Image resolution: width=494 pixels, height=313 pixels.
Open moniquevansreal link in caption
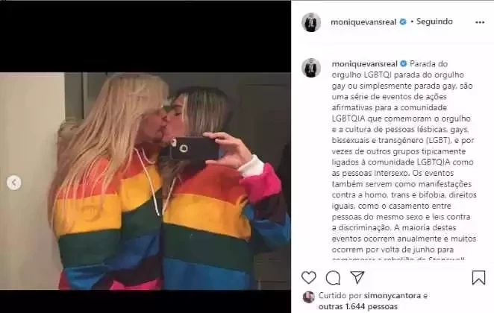pyautogui.click(x=364, y=64)
